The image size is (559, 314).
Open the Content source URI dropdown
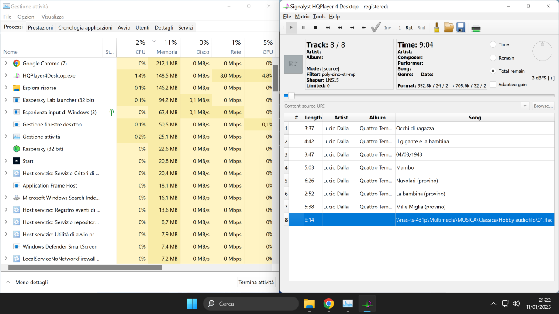524,106
